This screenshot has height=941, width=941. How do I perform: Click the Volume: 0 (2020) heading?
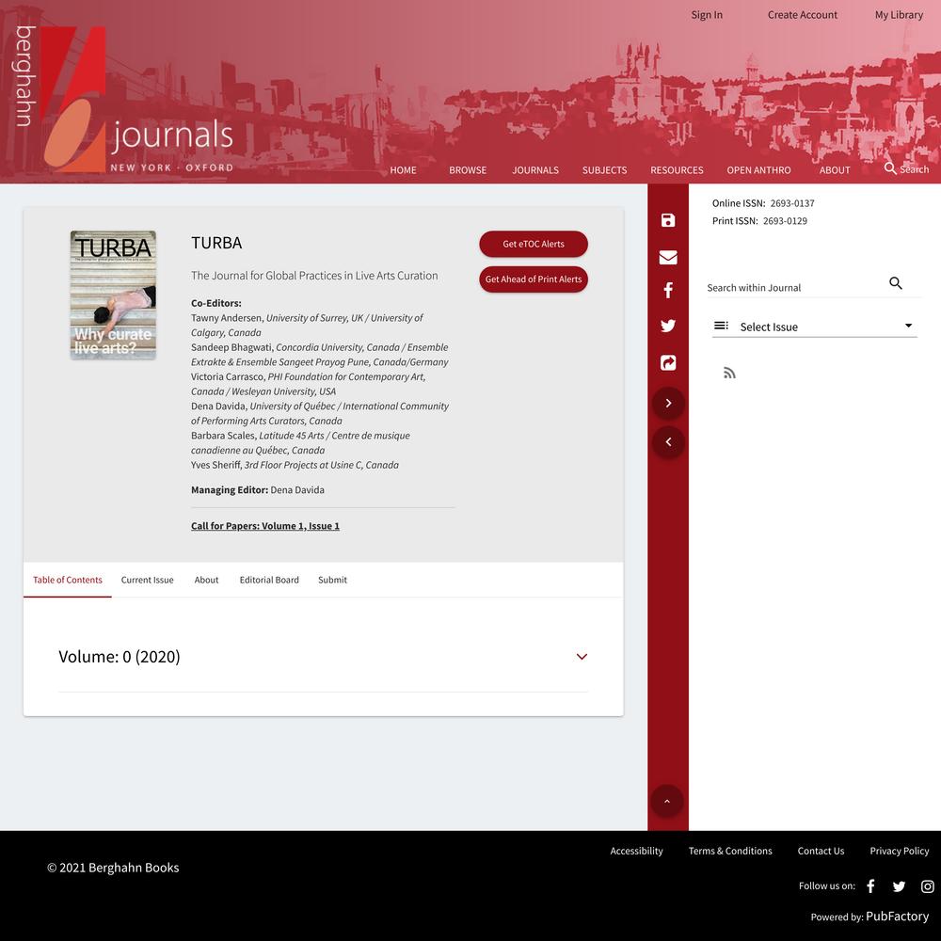click(x=120, y=657)
